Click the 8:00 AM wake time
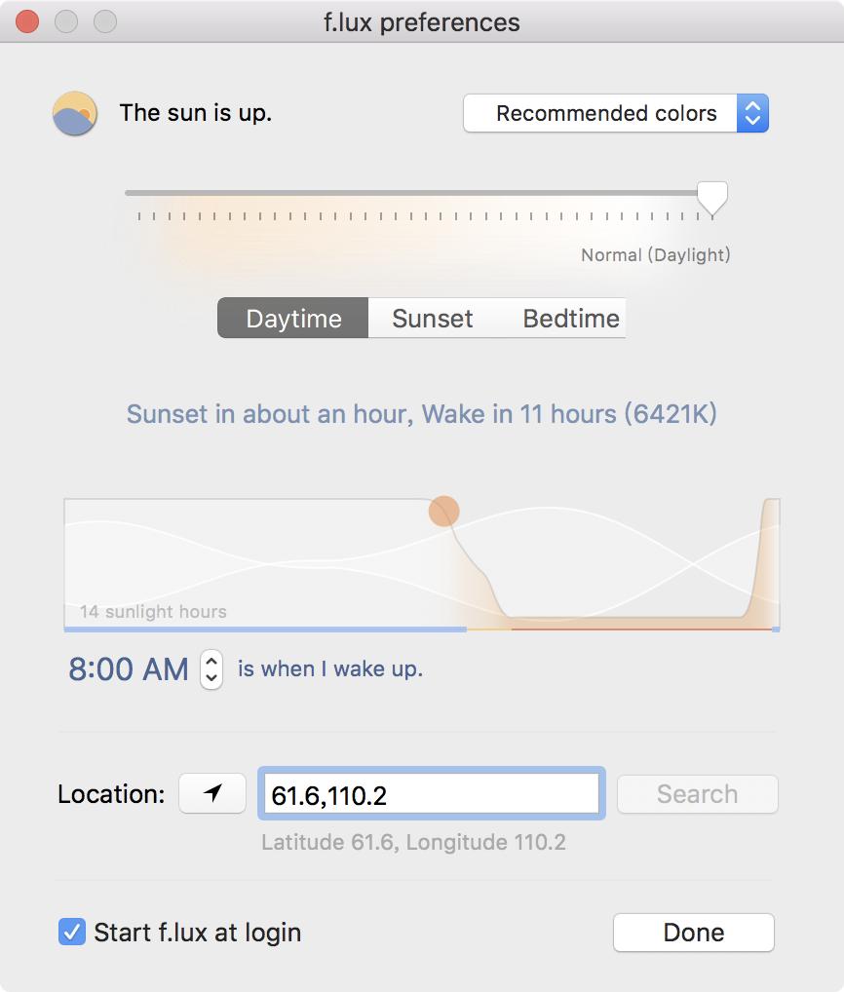 click(x=129, y=669)
